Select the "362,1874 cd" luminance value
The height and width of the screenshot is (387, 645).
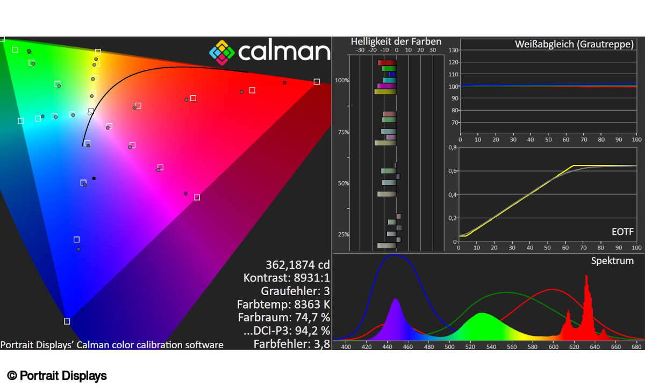click(x=298, y=264)
